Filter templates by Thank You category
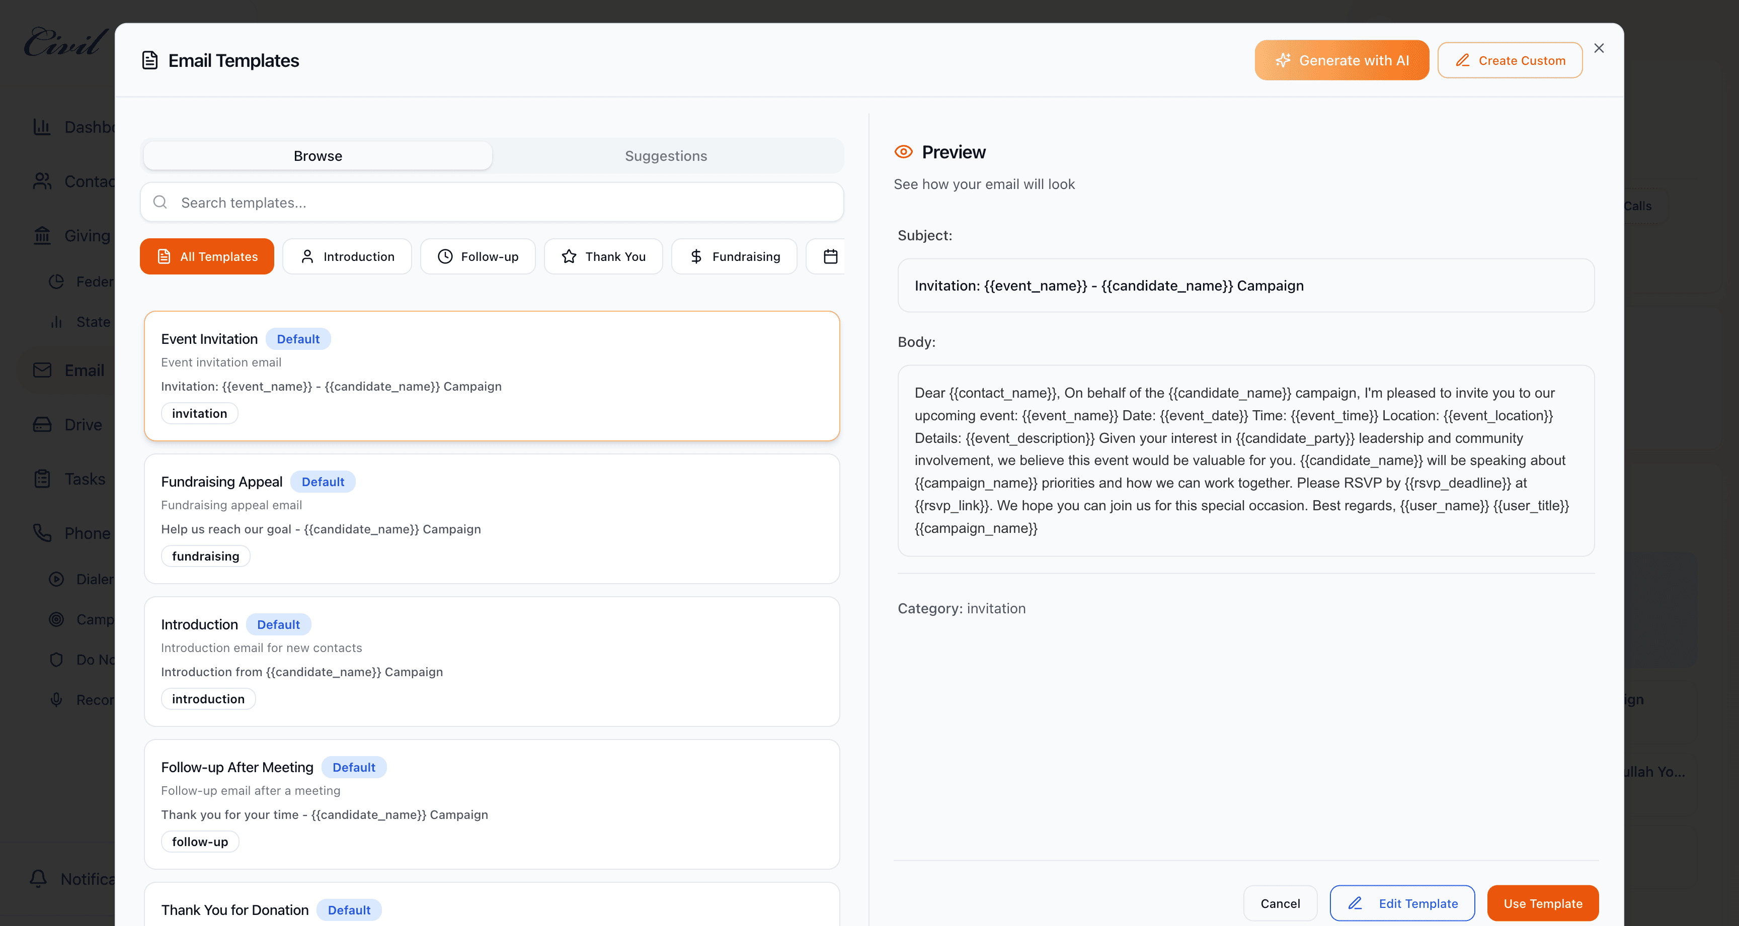This screenshot has width=1739, height=926. (x=603, y=256)
